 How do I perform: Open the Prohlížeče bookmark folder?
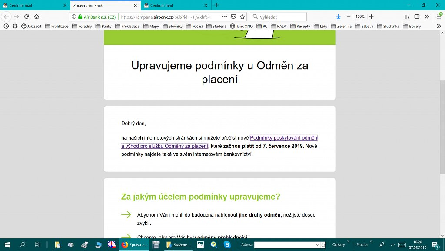tap(57, 26)
